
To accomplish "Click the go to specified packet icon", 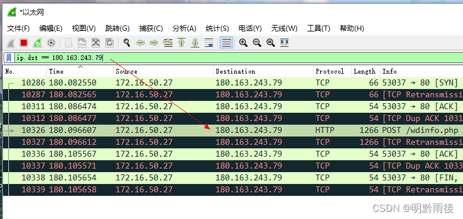I will [x=168, y=43].
